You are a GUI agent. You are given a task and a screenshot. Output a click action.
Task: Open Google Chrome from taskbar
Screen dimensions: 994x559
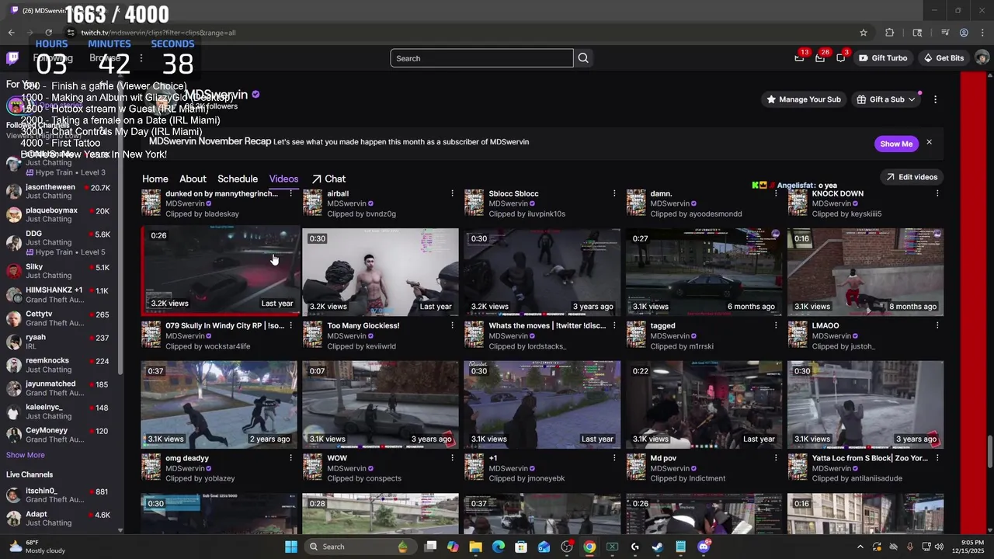coord(589,547)
